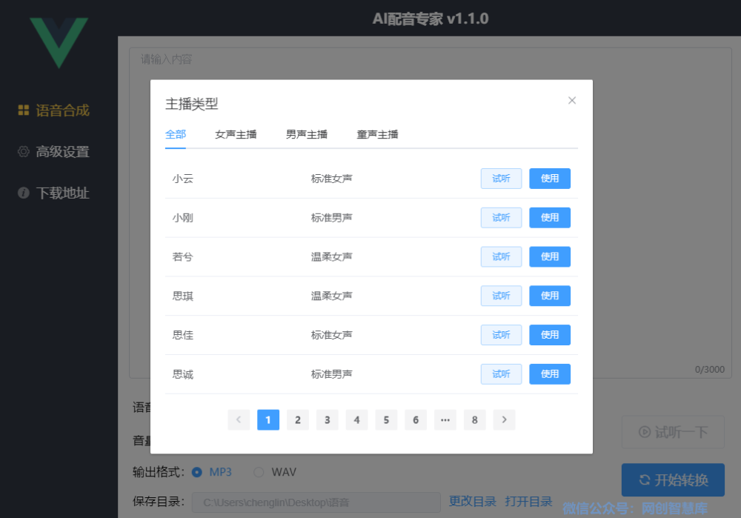Select page 3 in pagination
Image resolution: width=741 pixels, height=518 pixels.
click(327, 419)
